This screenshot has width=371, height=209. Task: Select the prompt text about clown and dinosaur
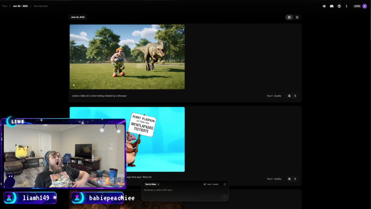pyautogui.click(x=99, y=96)
